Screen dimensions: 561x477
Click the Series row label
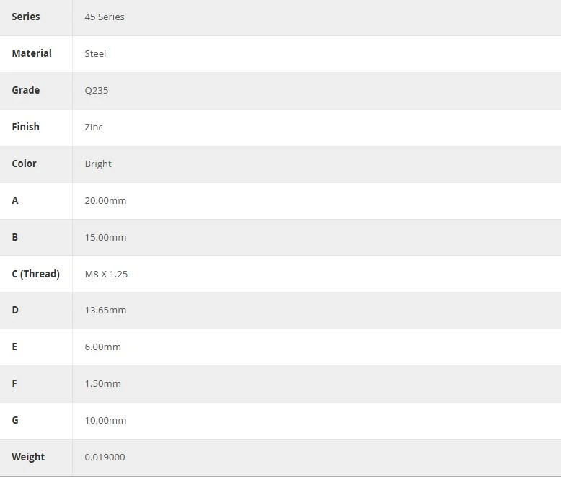point(26,17)
